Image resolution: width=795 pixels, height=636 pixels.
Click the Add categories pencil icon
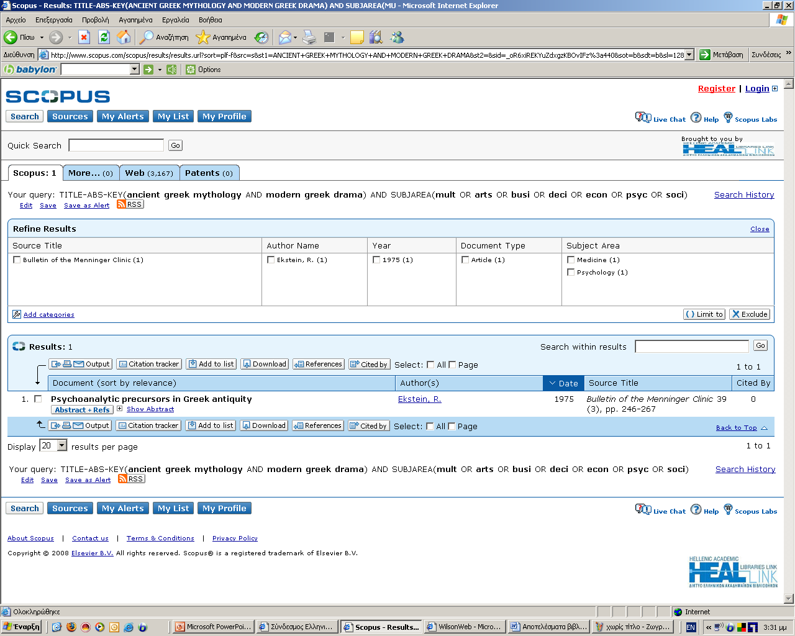17,314
